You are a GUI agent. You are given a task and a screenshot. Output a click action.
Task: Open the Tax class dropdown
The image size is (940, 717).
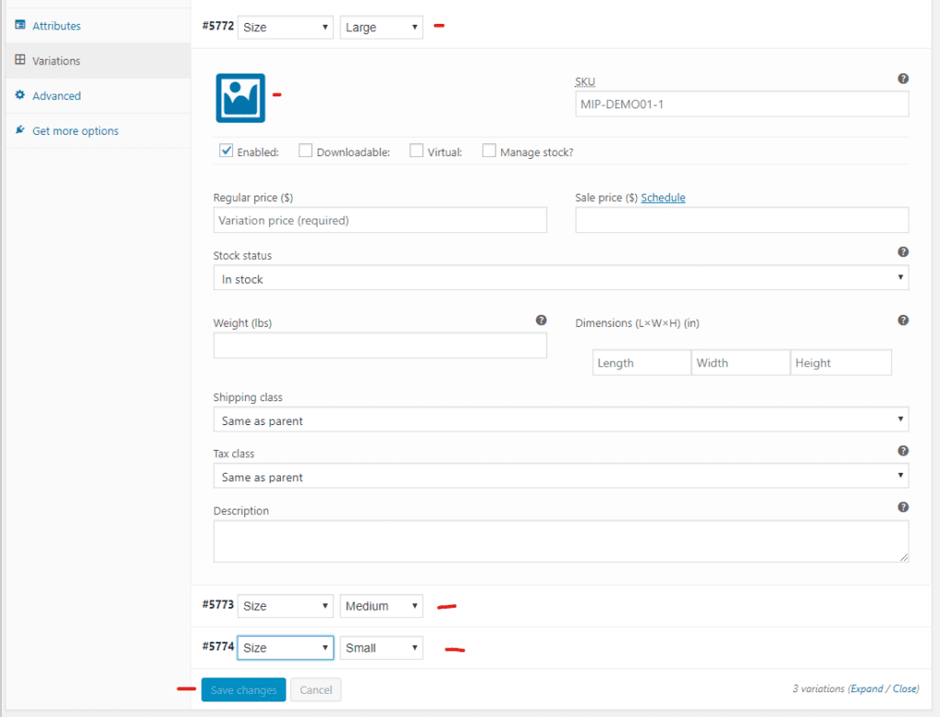click(561, 476)
